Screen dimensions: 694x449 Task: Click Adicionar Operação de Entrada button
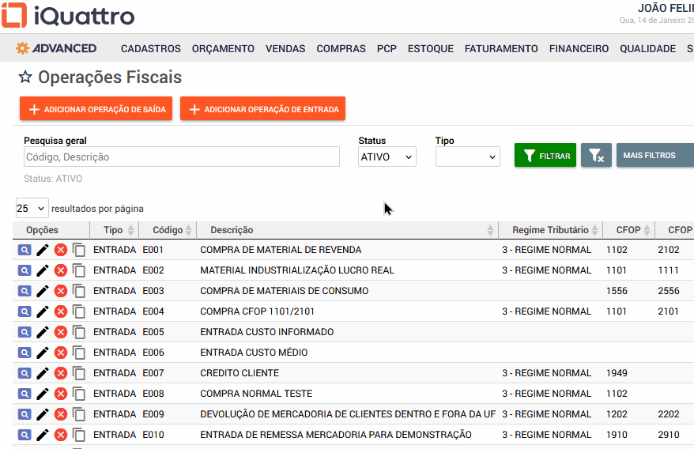tap(262, 109)
